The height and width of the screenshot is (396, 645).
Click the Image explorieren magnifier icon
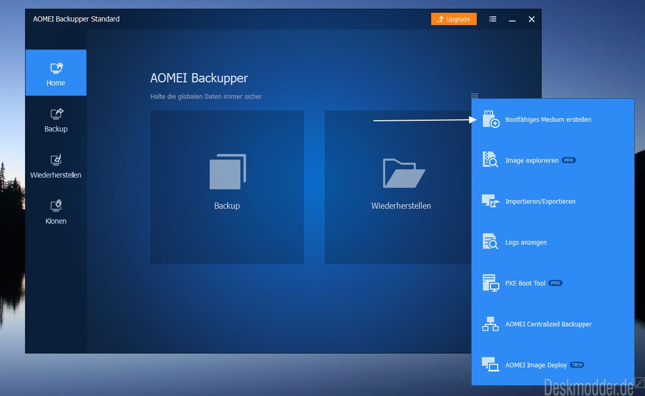coord(490,160)
